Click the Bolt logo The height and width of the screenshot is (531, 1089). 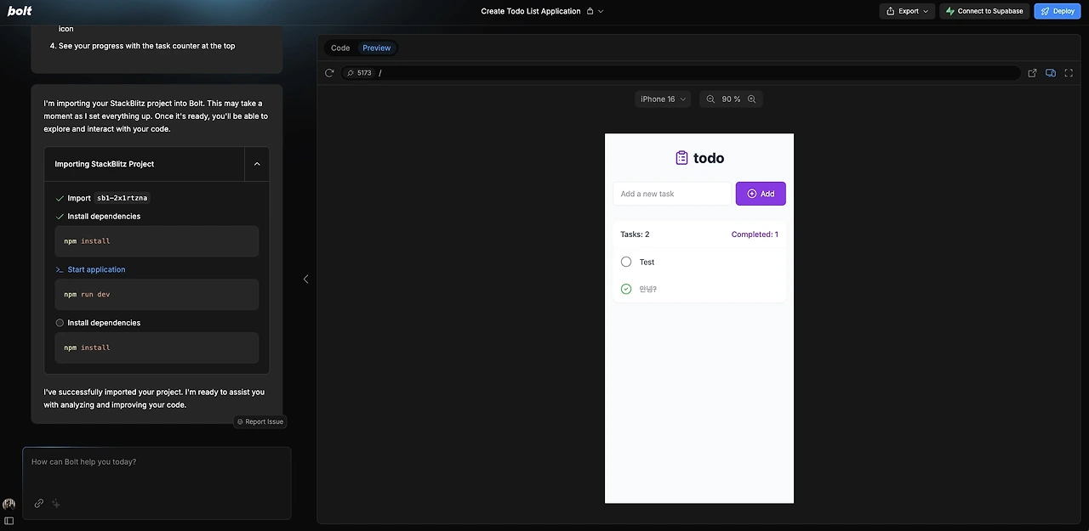(x=20, y=11)
